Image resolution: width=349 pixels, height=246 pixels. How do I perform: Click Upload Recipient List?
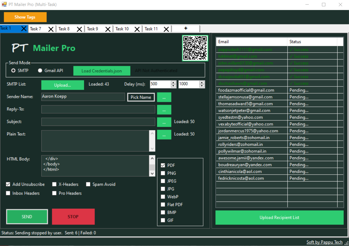click(x=279, y=217)
